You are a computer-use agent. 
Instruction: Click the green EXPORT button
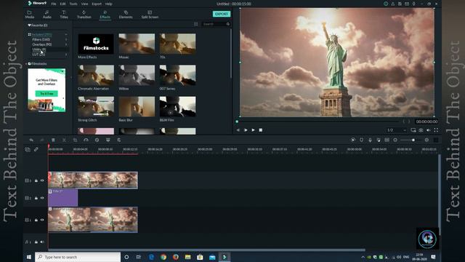coord(222,14)
